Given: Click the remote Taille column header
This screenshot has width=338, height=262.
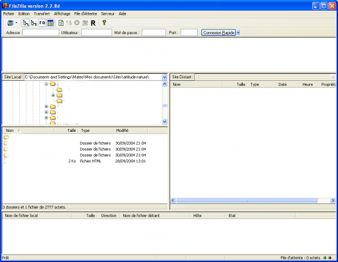Looking at the screenshot, I should click(235, 84).
